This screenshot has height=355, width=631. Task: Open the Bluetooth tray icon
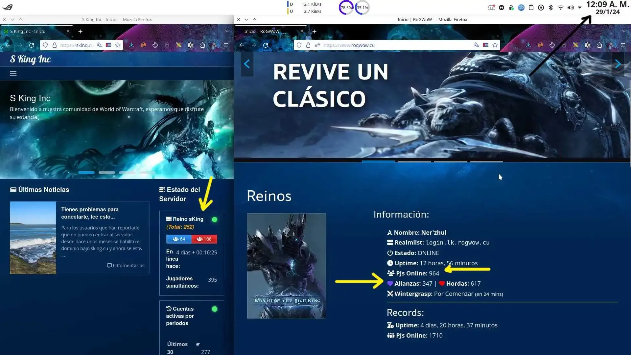coord(551,8)
